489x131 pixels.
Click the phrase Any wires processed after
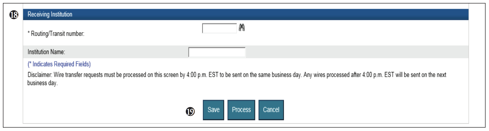(328, 76)
